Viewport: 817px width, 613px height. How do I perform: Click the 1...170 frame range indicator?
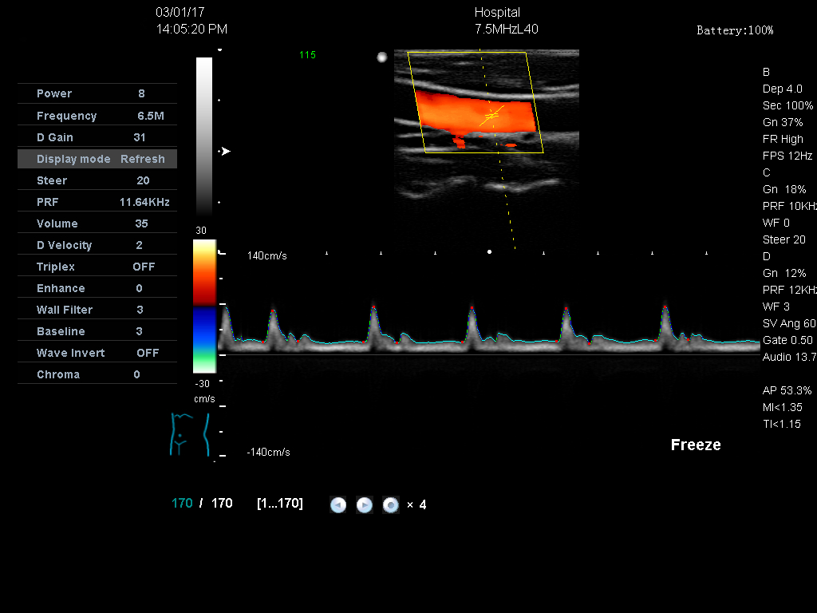tap(279, 504)
